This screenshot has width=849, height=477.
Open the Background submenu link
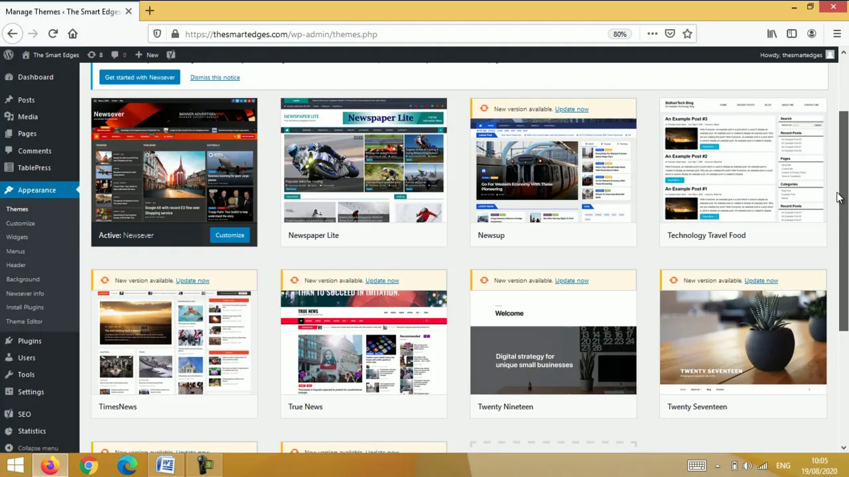pyautogui.click(x=23, y=280)
